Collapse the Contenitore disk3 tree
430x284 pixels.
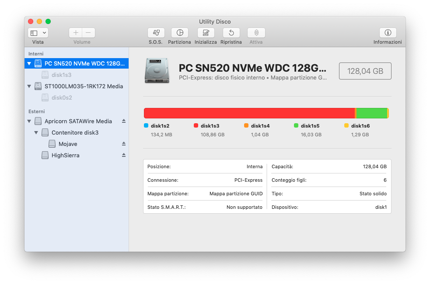tap(36, 132)
